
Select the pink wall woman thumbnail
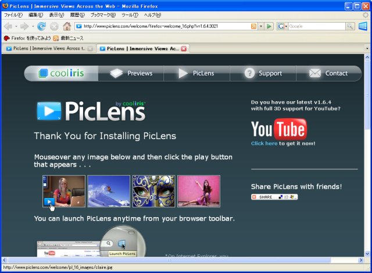click(x=199, y=192)
